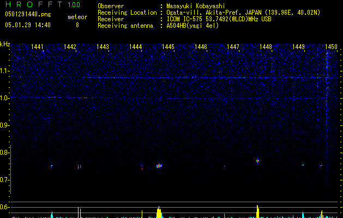Click the large meteor echo before 1445
Image resolution: width=343 pixels, height=218 pixels.
(159, 166)
